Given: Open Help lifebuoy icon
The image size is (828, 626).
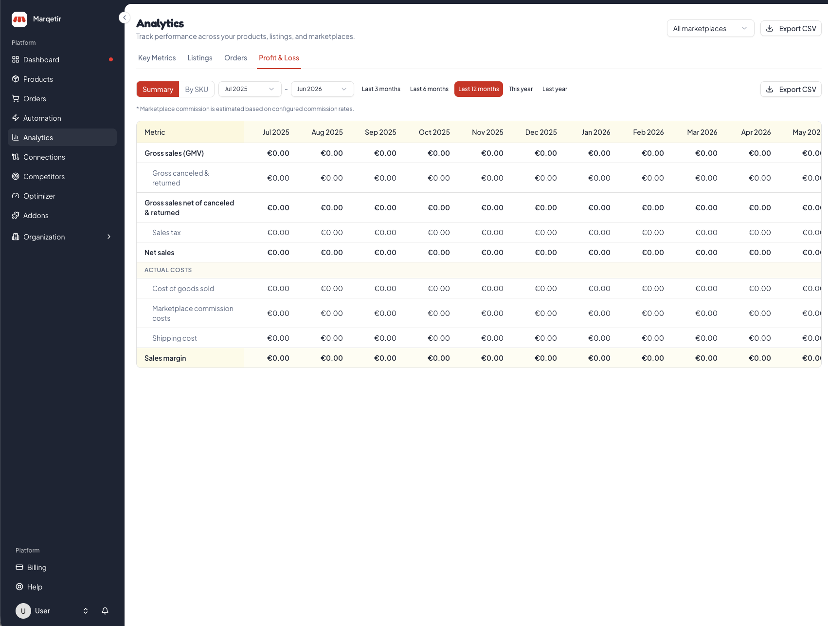Looking at the screenshot, I should tap(19, 587).
